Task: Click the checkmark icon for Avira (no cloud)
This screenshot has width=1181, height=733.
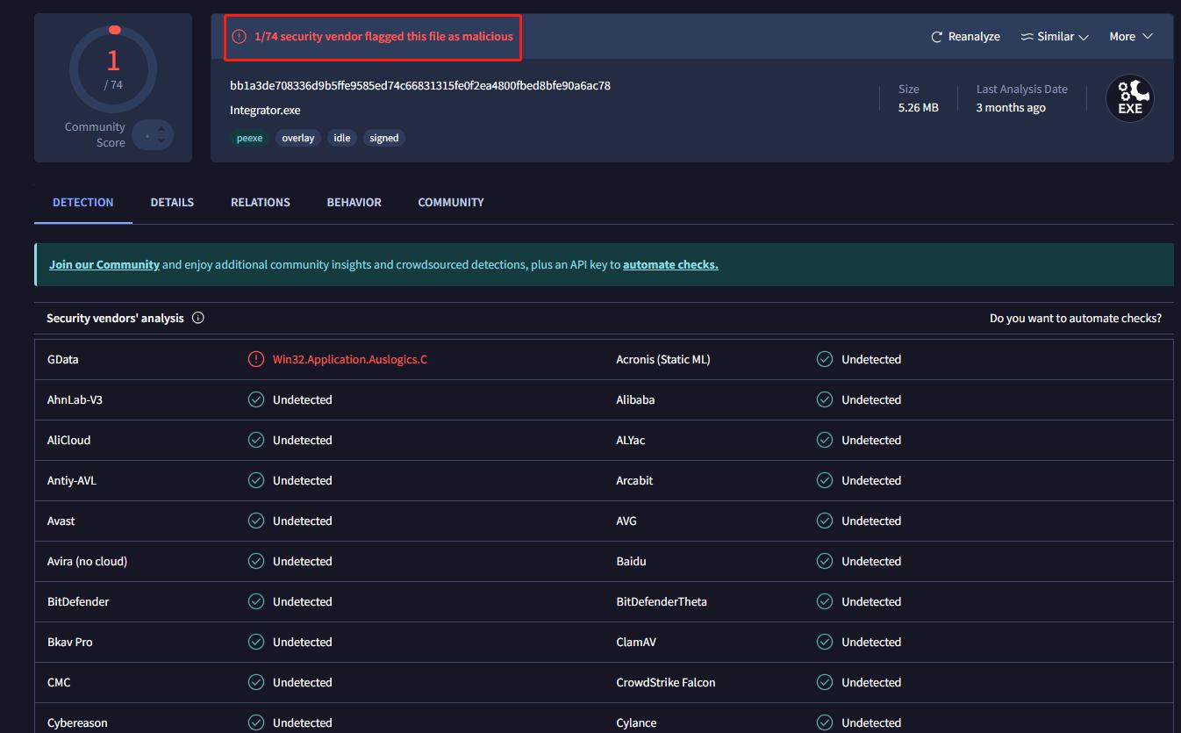Action: tap(256, 561)
